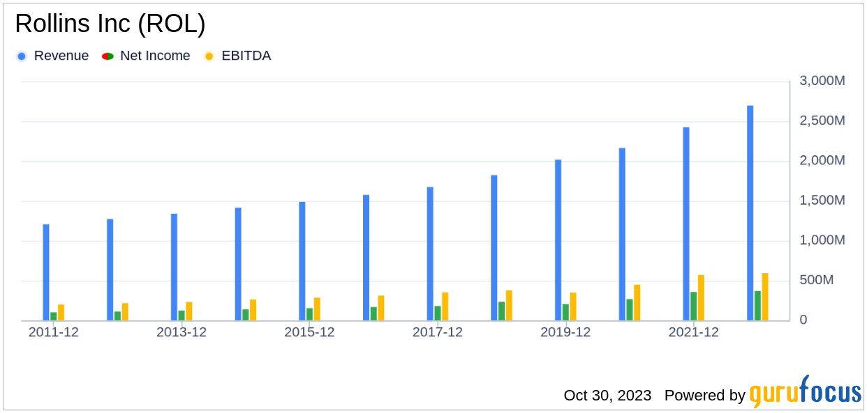Image resolution: width=867 pixels, height=413 pixels.
Task: Click the last yellow EBITDA bar
Action: (x=765, y=297)
